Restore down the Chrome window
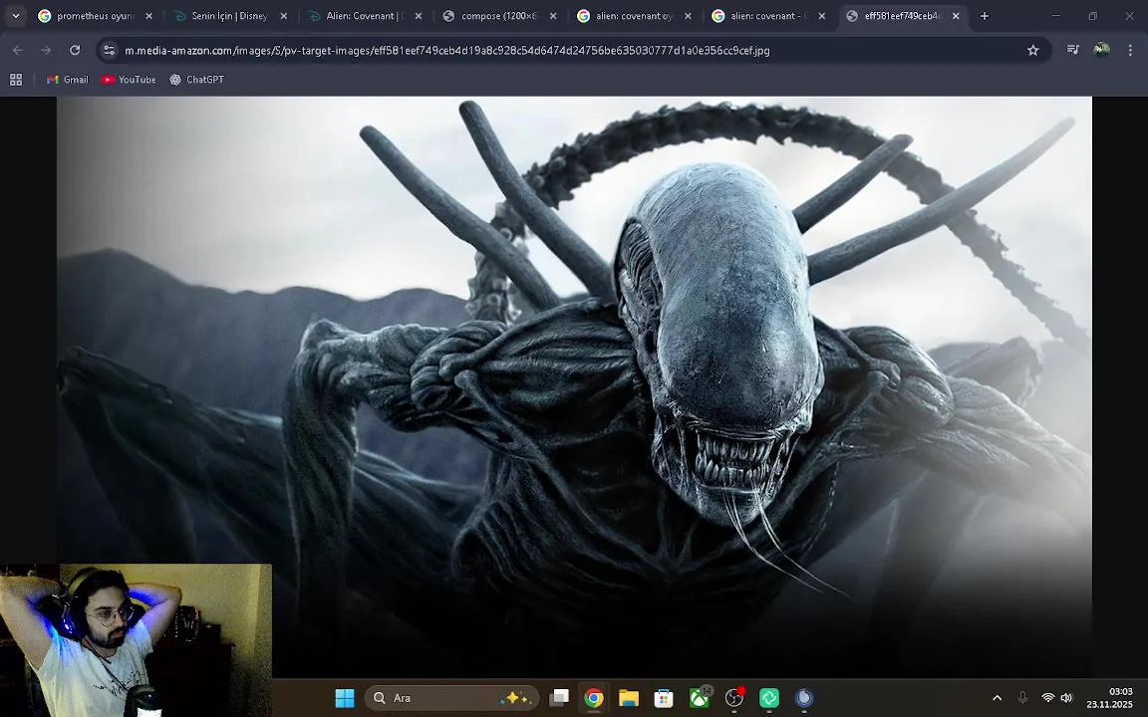 (1092, 15)
